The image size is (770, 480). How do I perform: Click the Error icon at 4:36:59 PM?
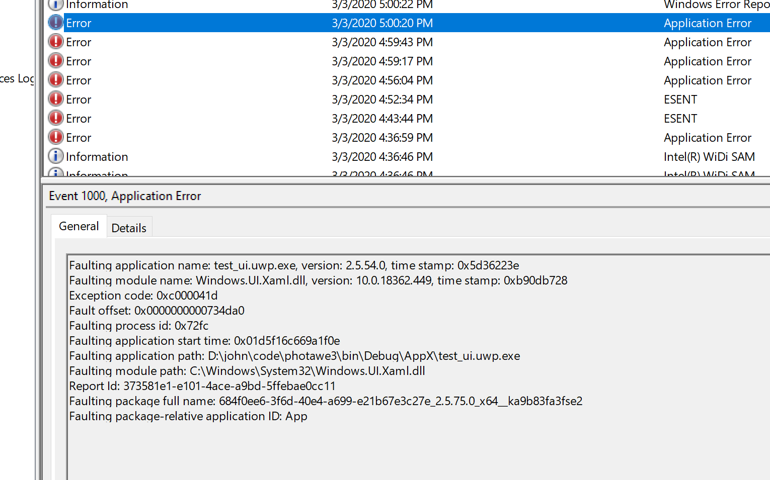pyautogui.click(x=55, y=137)
